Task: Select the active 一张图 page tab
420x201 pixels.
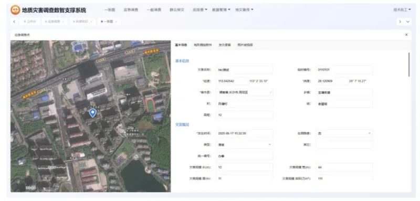Action: click(109, 22)
